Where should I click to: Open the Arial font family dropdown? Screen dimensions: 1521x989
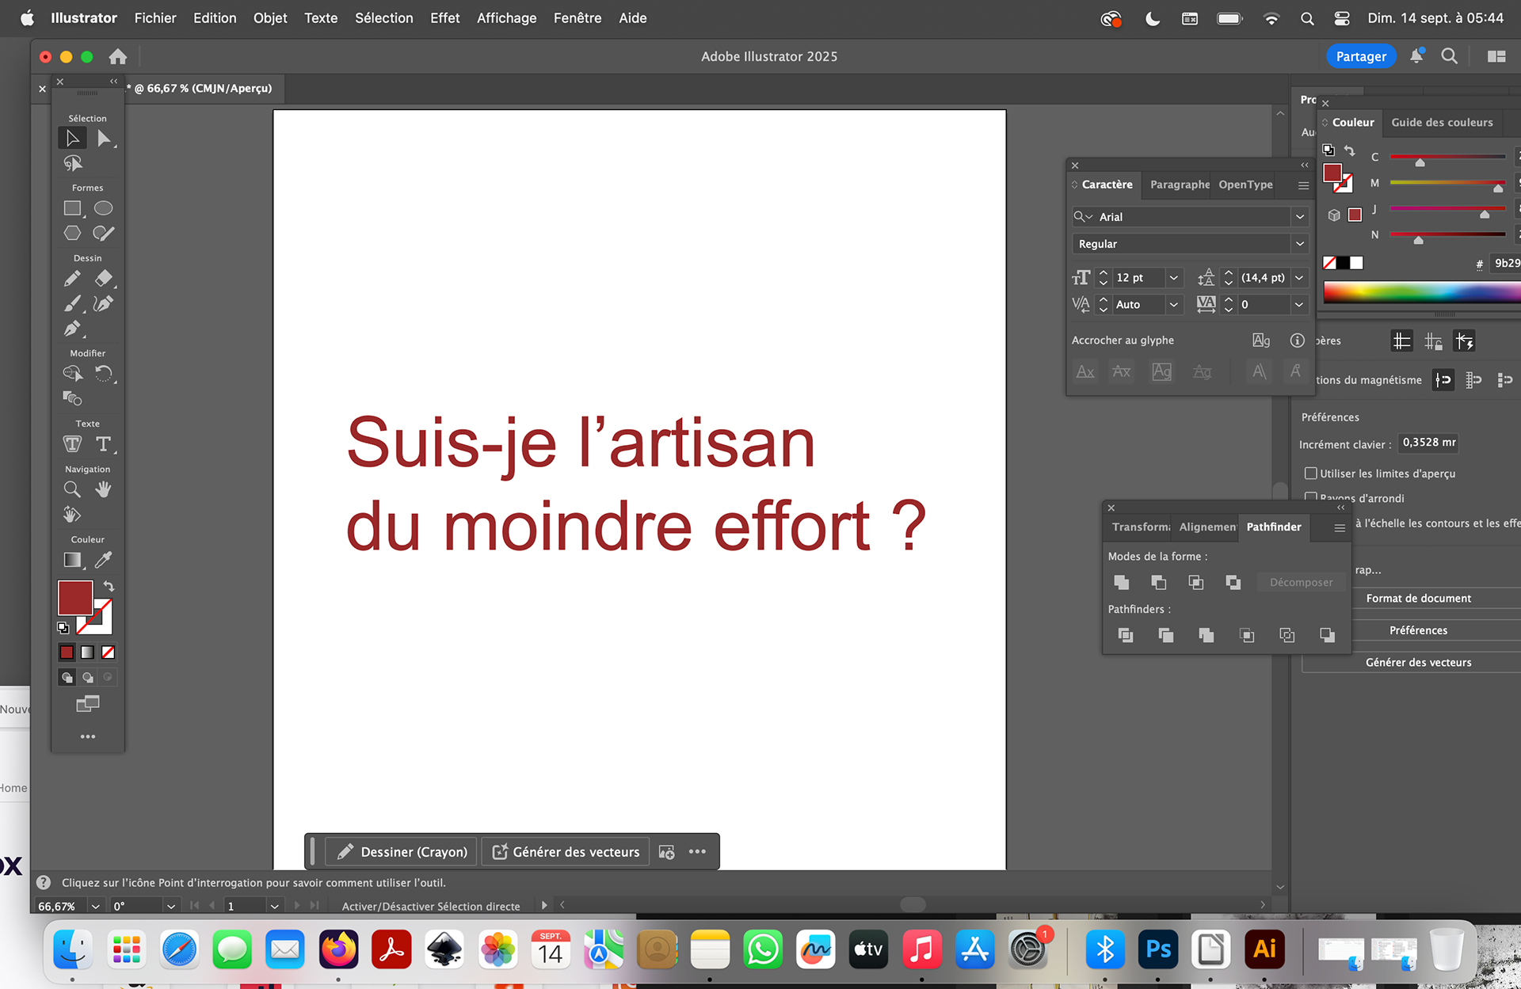point(1299,217)
